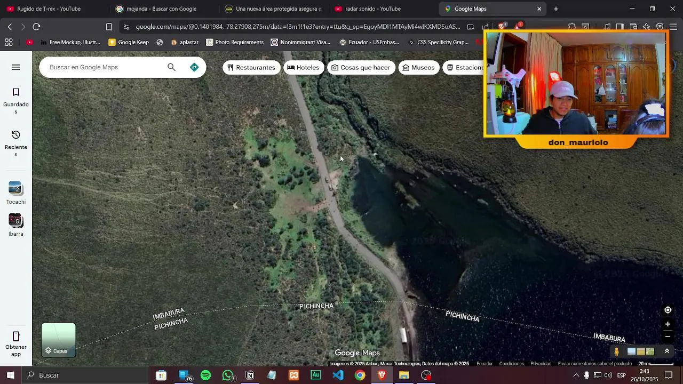Activate the Street View pegman
The image size is (683, 384).
click(616, 351)
